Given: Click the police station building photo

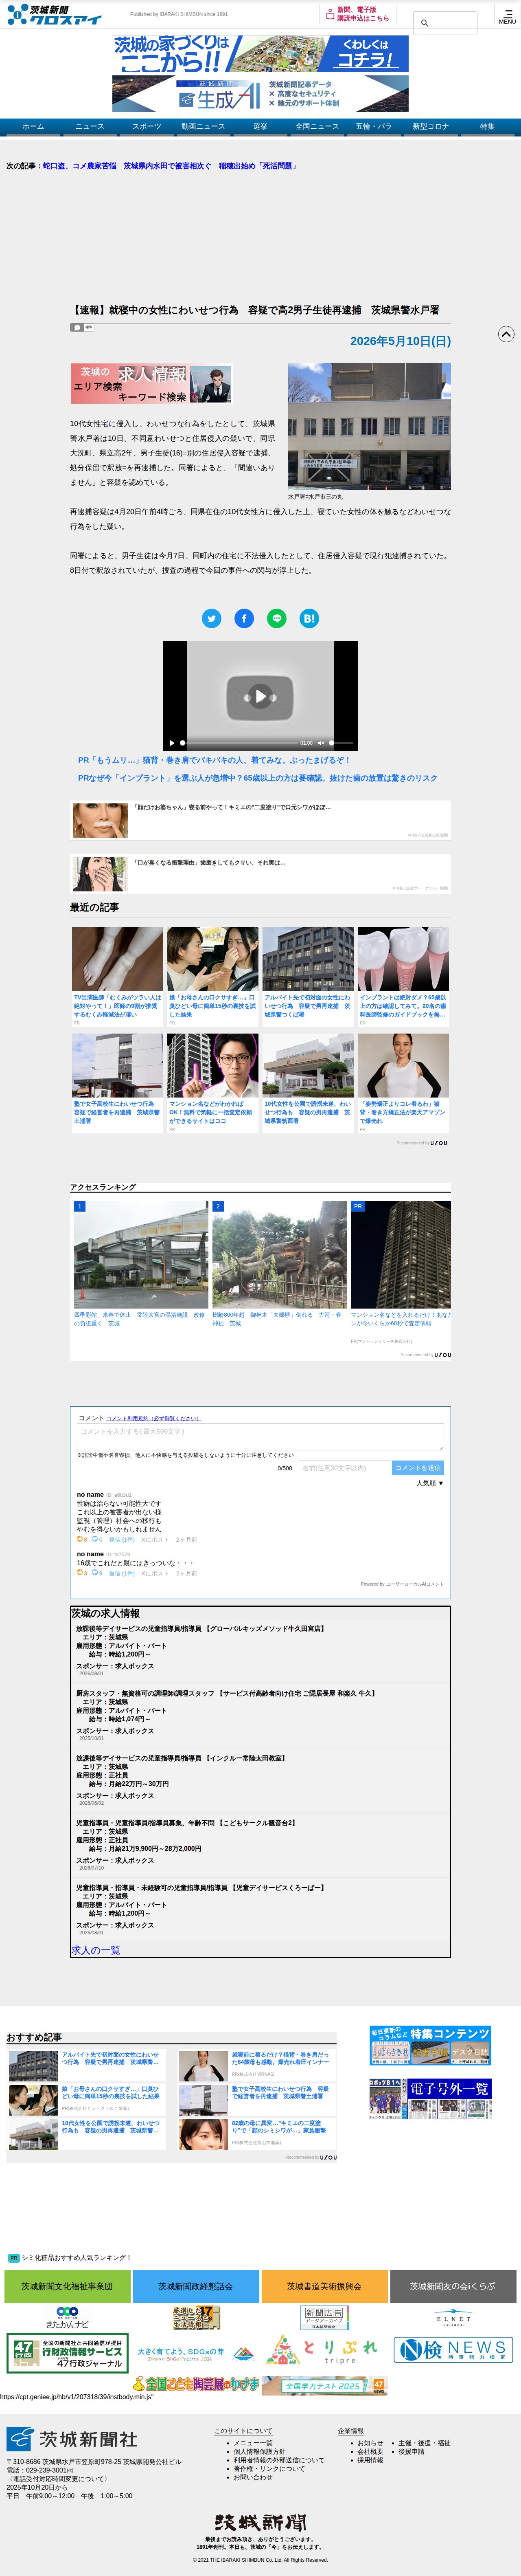Looking at the screenshot, I should (x=369, y=426).
